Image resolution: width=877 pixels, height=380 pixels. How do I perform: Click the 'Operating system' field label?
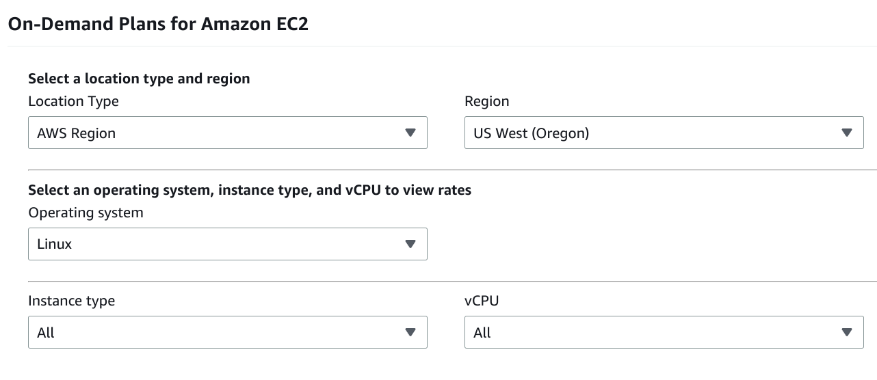[86, 213]
